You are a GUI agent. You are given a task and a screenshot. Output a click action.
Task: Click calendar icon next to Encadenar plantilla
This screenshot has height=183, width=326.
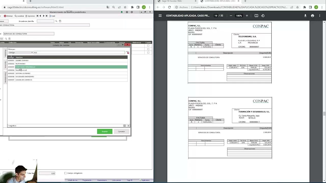[x=60, y=21]
